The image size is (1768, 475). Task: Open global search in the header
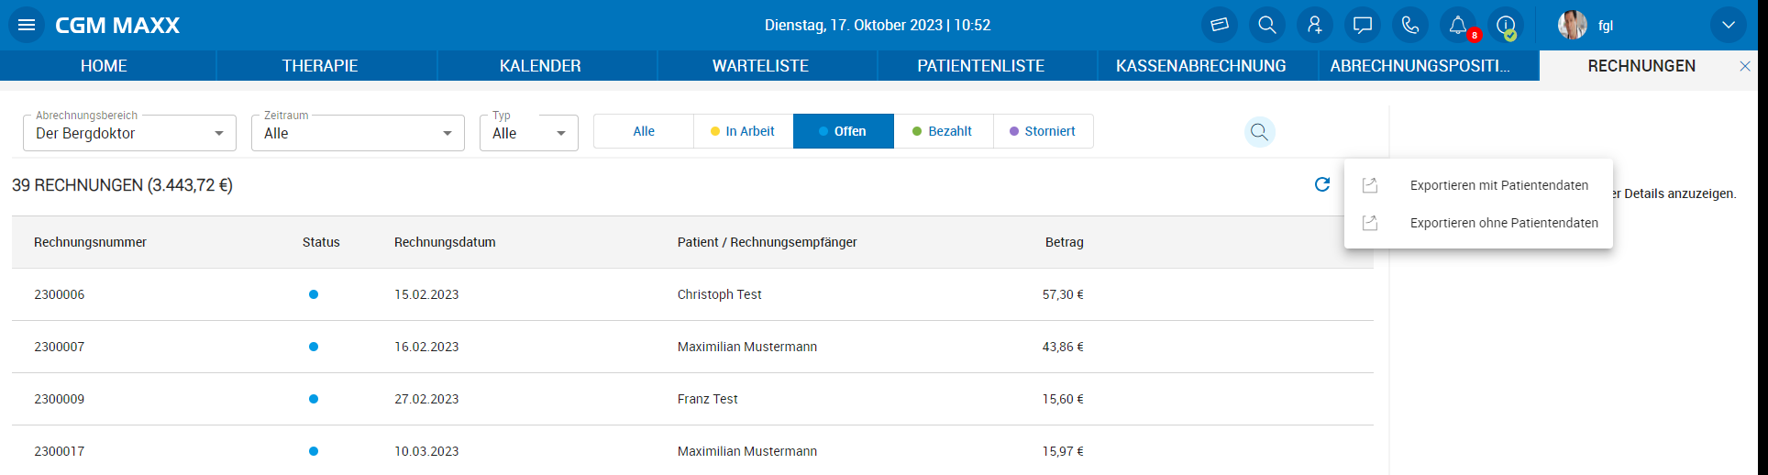(1267, 25)
